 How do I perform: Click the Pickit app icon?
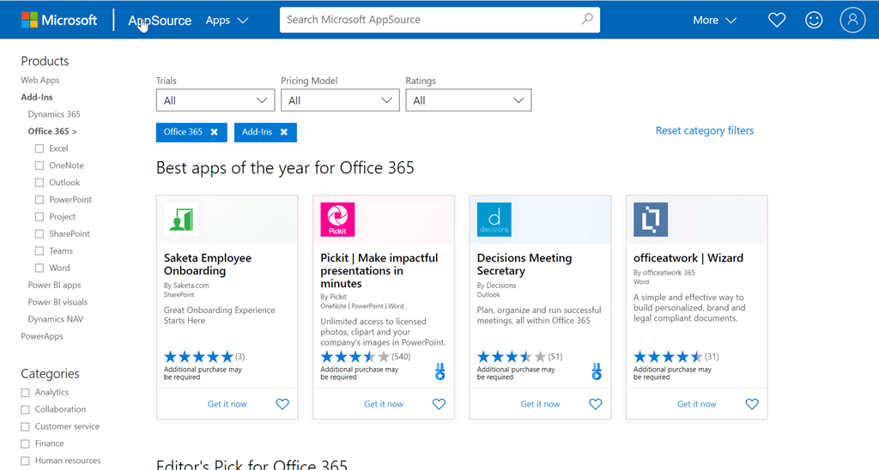tap(337, 220)
